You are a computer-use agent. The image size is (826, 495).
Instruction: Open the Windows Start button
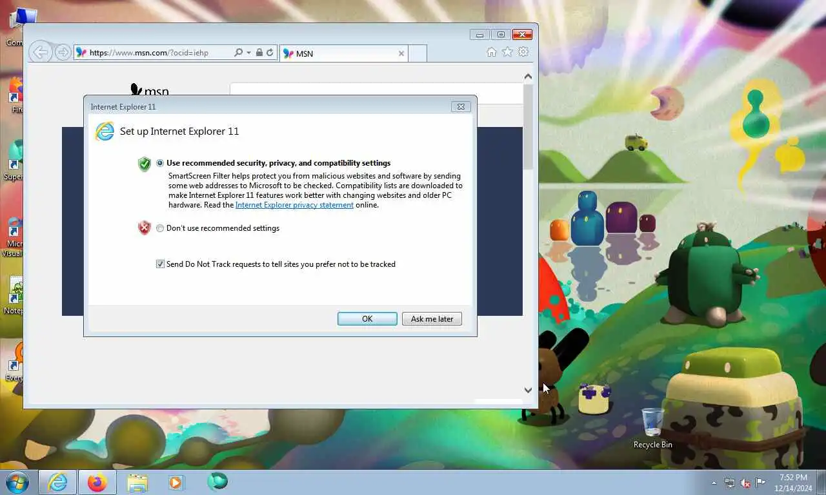pos(17,482)
